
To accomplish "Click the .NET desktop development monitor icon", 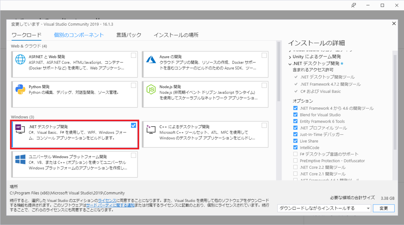I will point(21,130).
